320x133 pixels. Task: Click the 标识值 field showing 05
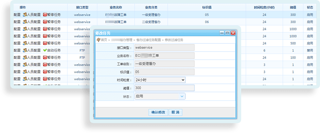coord(164,72)
